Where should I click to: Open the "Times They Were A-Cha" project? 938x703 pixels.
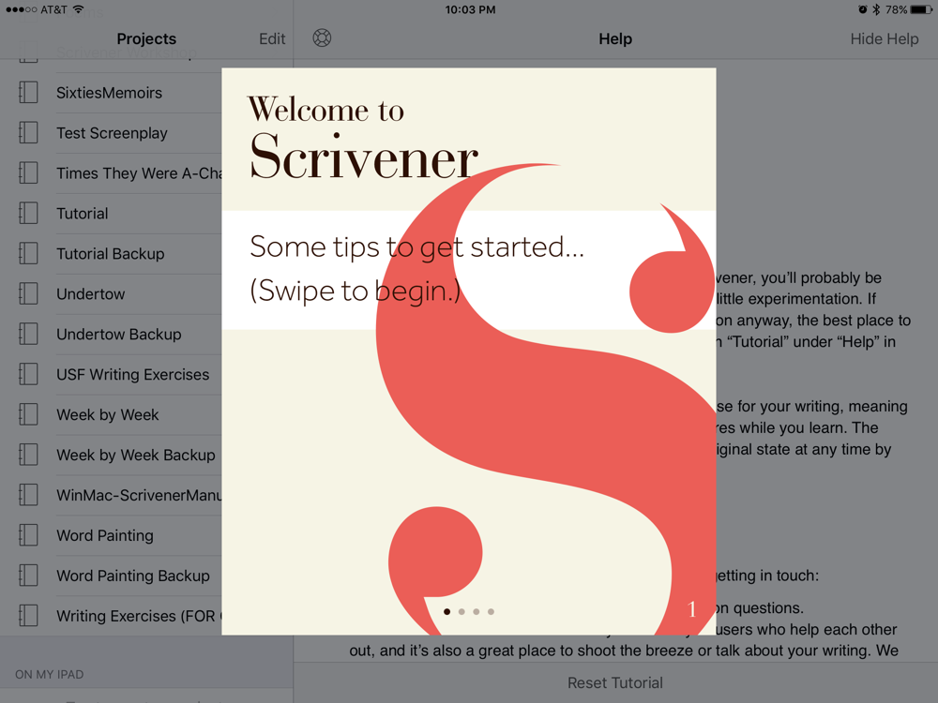point(139,173)
